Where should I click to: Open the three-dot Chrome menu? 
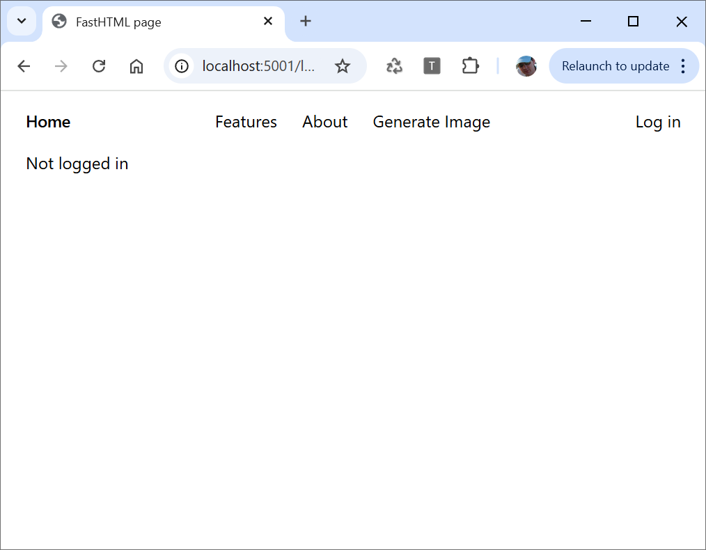683,66
